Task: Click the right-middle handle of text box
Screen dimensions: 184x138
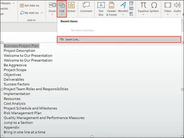Action: click(x=182, y=90)
